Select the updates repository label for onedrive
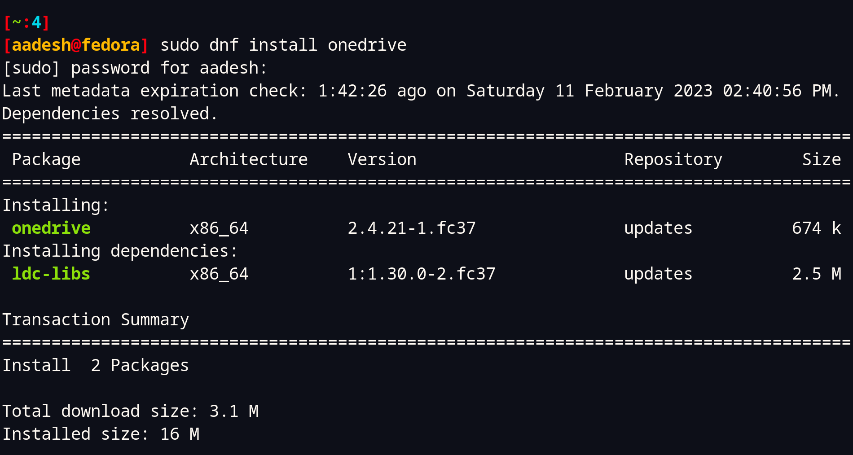Viewport: 853px width, 455px height. coord(657,228)
